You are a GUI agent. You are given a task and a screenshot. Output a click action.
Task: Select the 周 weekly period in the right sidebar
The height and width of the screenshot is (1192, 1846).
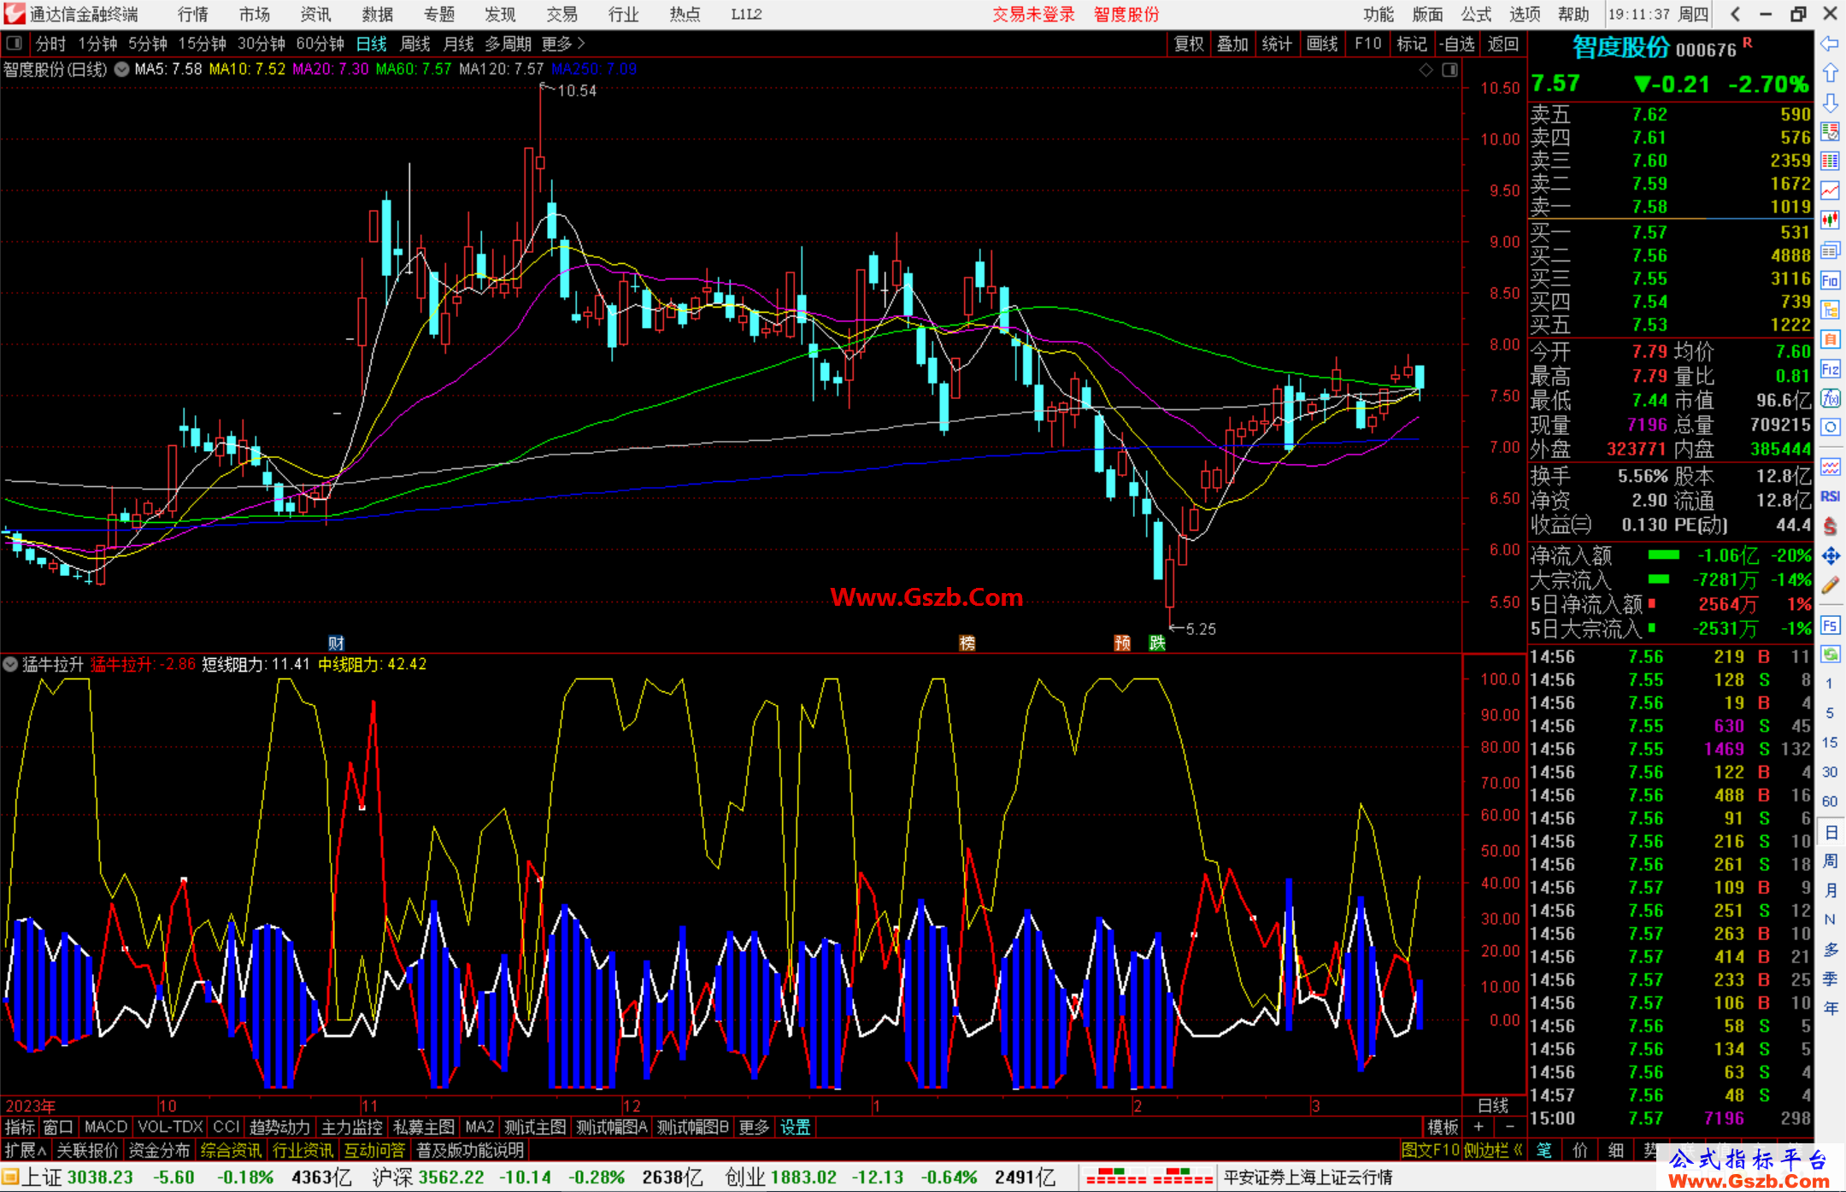point(1830,860)
